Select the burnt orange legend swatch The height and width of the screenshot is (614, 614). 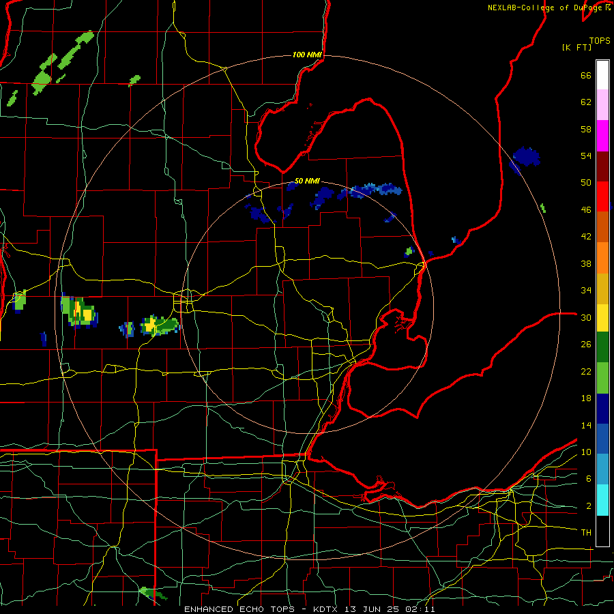pyautogui.click(x=602, y=227)
